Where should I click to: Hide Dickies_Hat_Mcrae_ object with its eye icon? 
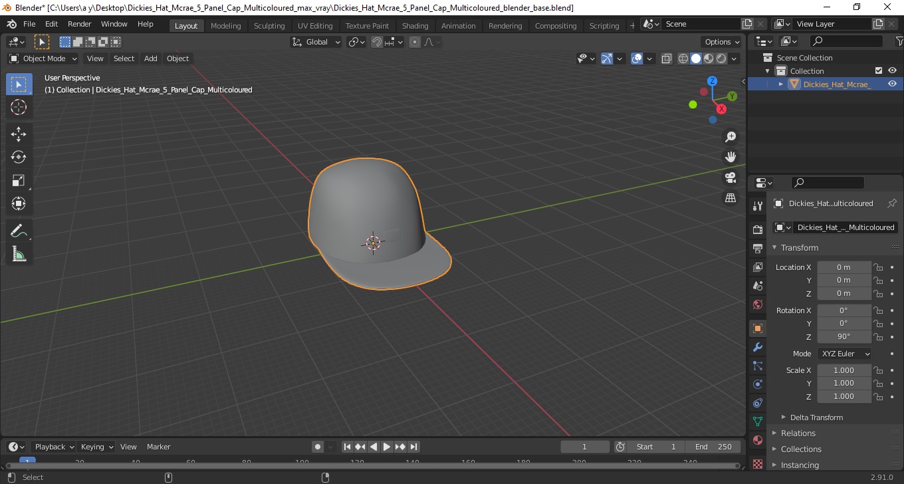coord(892,84)
